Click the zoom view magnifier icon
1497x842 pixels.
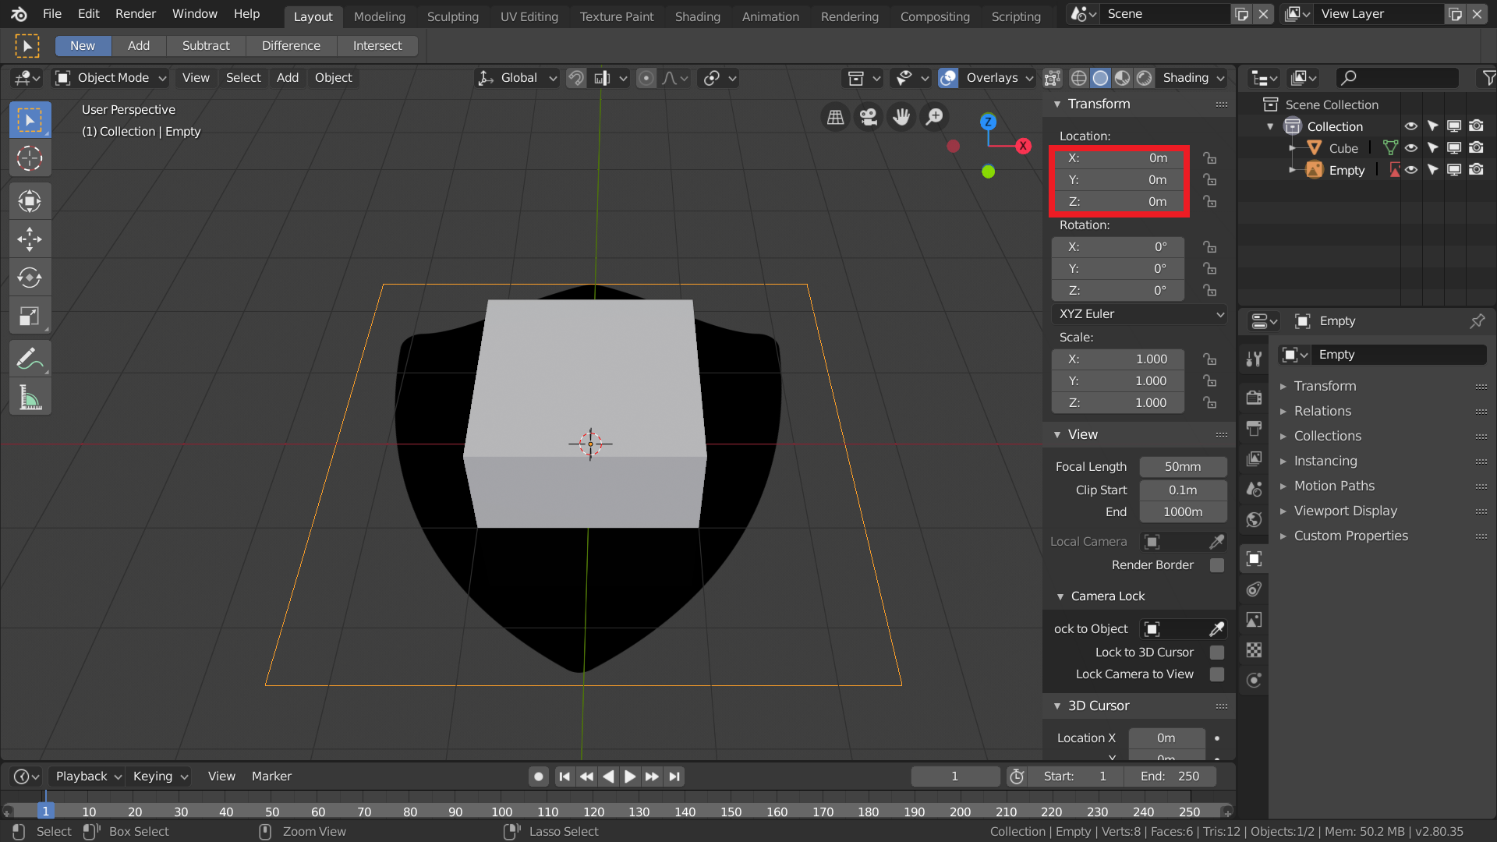click(934, 117)
